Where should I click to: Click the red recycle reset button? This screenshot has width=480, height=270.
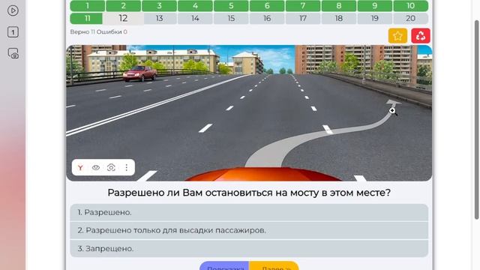click(x=421, y=36)
